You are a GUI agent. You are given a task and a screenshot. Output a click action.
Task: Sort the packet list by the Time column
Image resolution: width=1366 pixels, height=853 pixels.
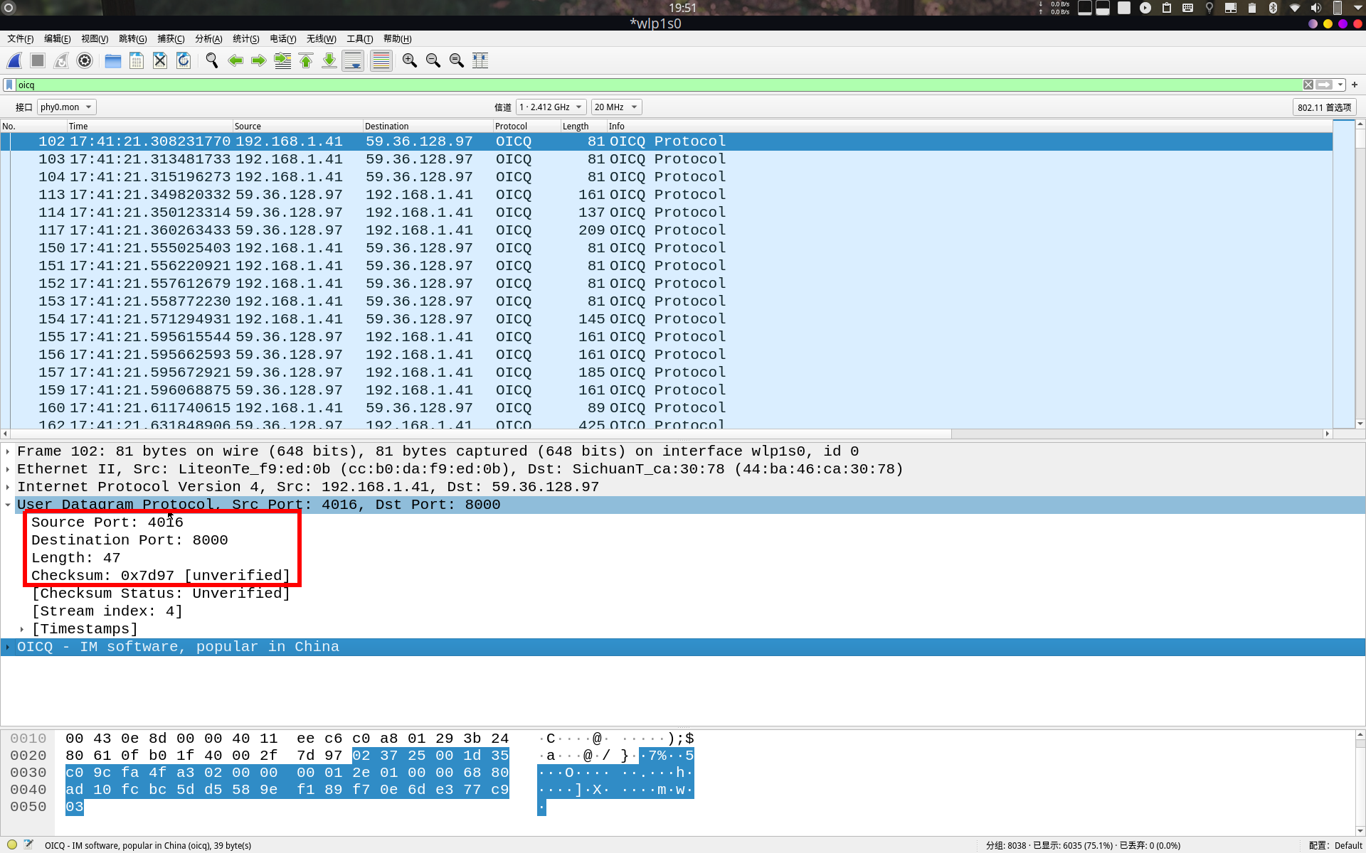coord(150,126)
